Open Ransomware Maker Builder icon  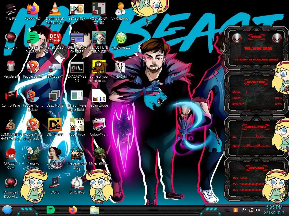(x=77, y=100)
